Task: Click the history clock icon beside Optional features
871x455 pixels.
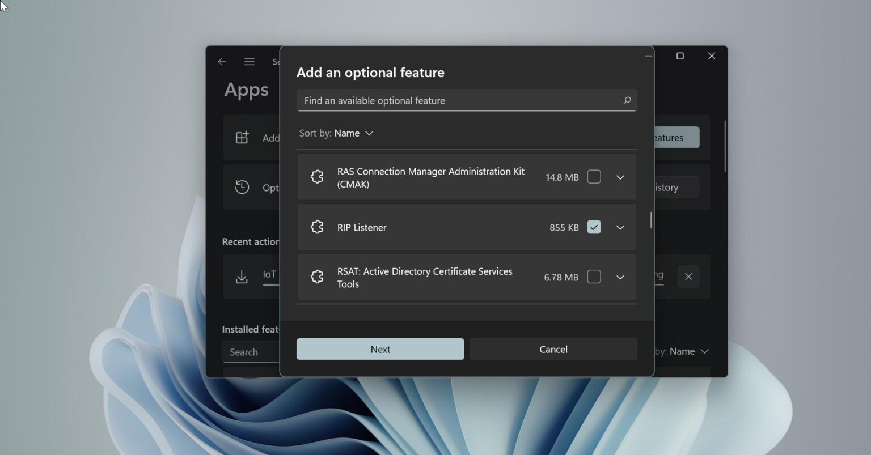Action: tap(242, 187)
